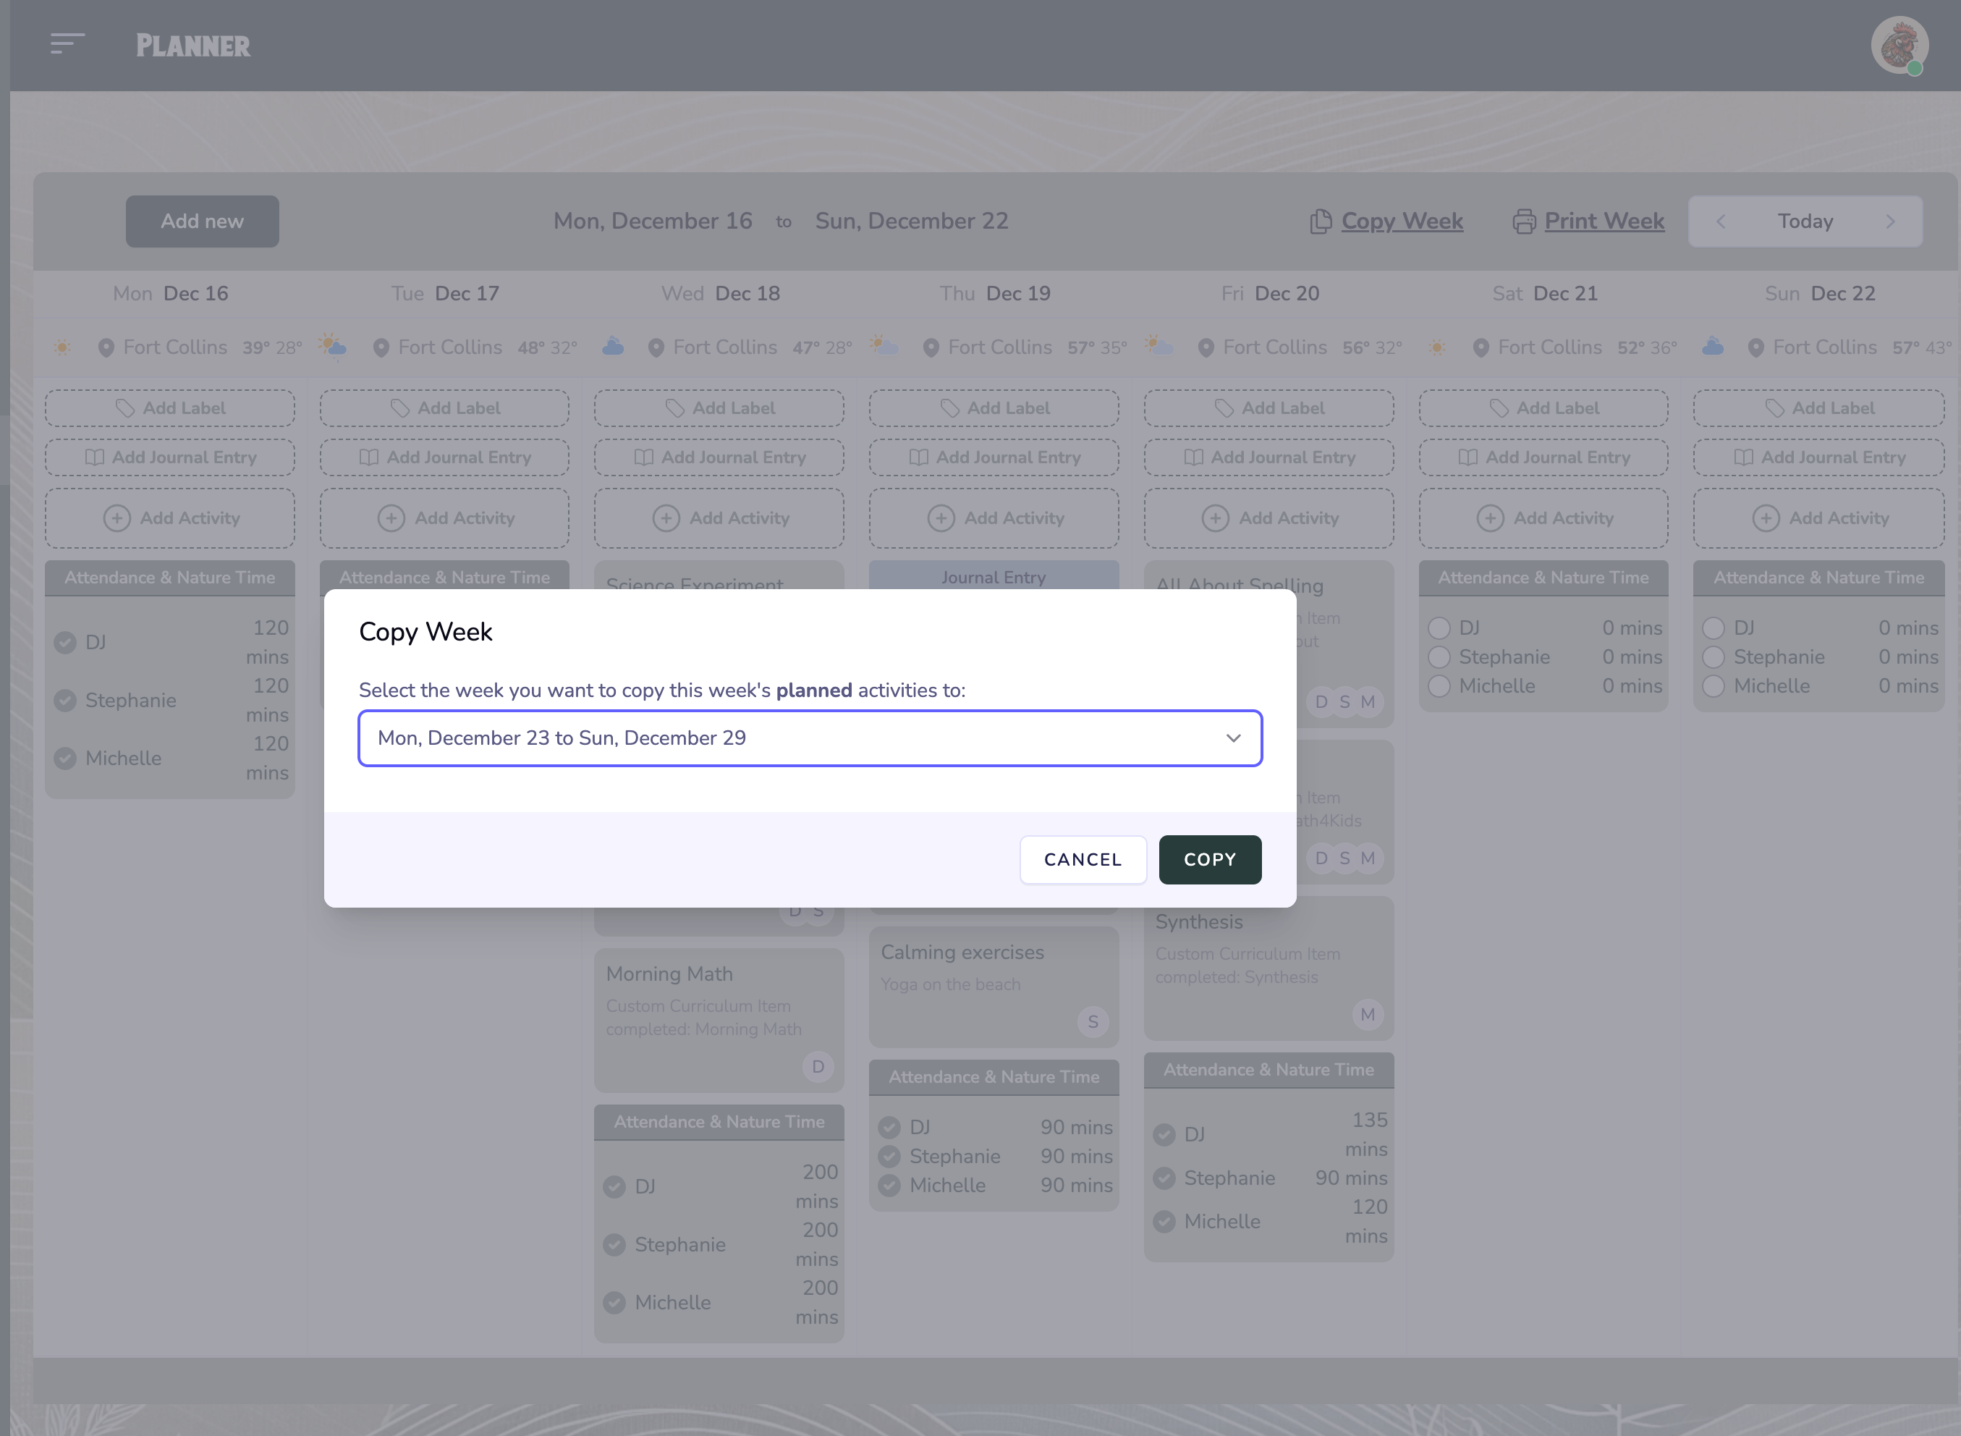Click the Wednesday Fort Collins location pin
The width and height of the screenshot is (1961, 1436).
pos(656,347)
